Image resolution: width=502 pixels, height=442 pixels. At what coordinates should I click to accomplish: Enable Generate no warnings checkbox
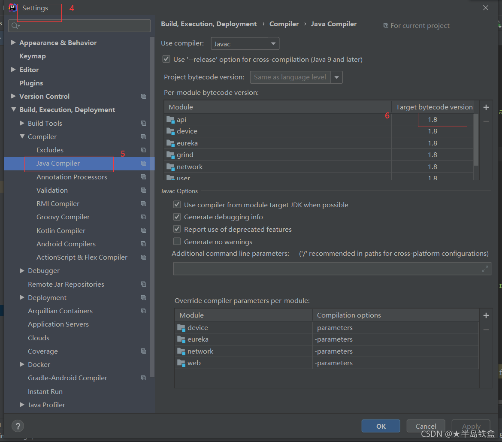click(177, 241)
